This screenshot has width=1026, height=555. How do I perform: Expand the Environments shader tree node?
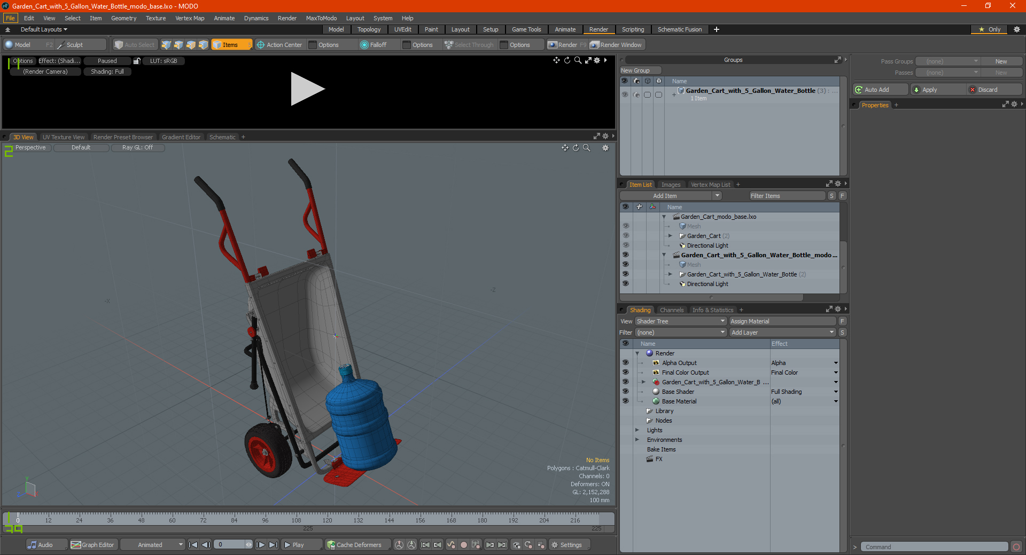pyautogui.click(x=637, y=440)
